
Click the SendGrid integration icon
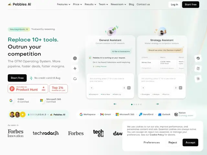pos(141,114)
